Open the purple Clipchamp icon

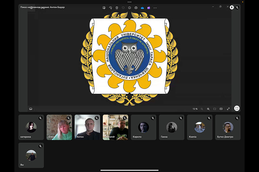click(148, 8)
